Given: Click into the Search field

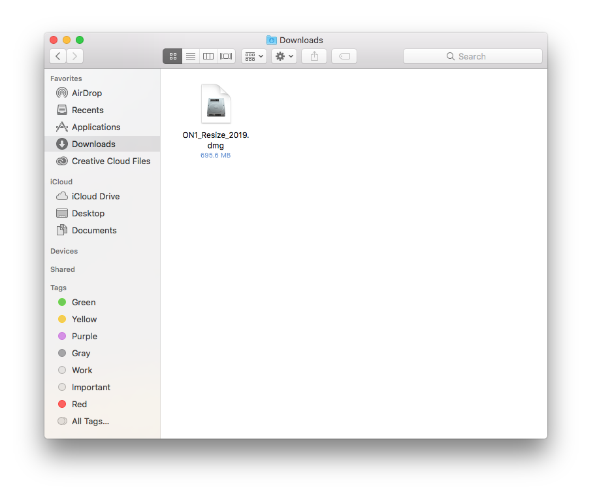Looking at the screenshot, I should (472, 56).
